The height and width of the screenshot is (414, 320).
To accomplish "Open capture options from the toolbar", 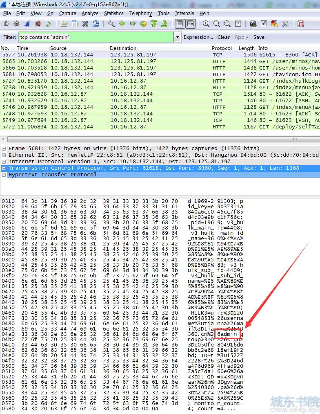I will click(17, 24).
